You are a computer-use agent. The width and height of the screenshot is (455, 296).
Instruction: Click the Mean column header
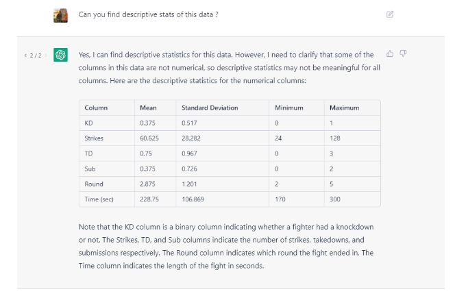[148, 108]
